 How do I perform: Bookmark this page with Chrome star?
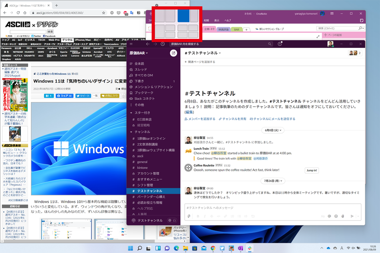pyautogui.click(x=104, y=13)
